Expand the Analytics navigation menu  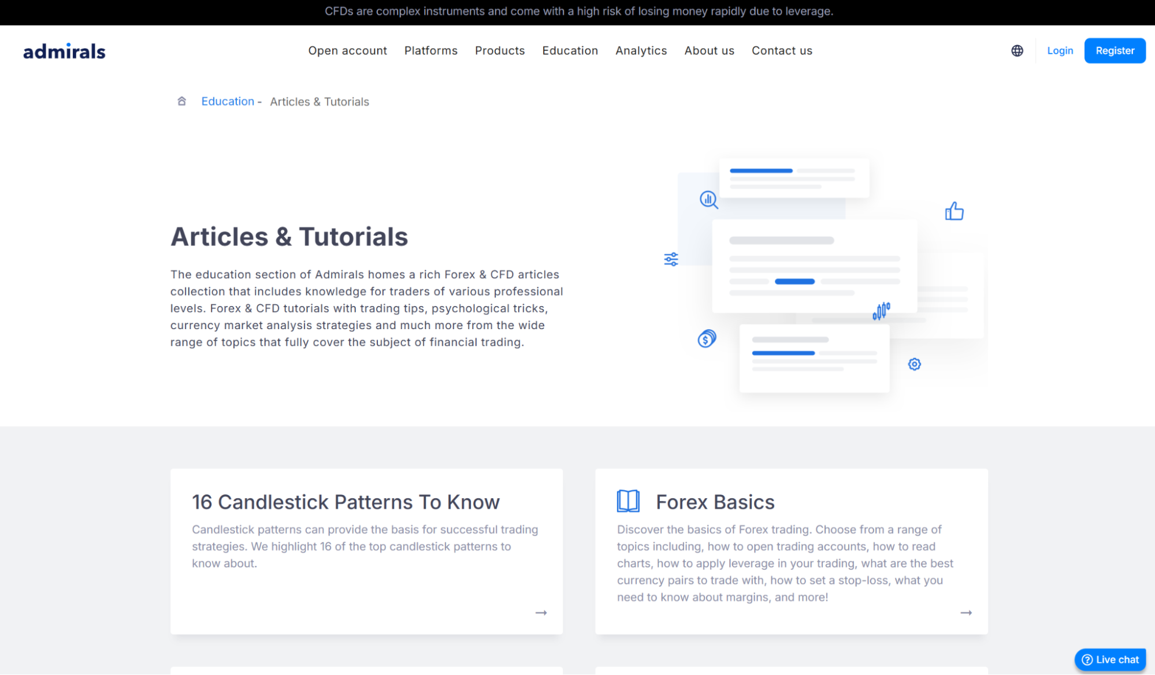click(x=641, y=51)
